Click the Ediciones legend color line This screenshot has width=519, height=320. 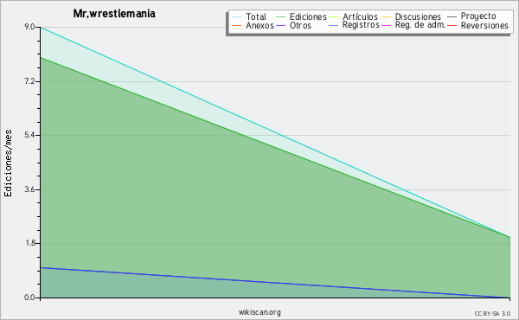tap(280, 16)
